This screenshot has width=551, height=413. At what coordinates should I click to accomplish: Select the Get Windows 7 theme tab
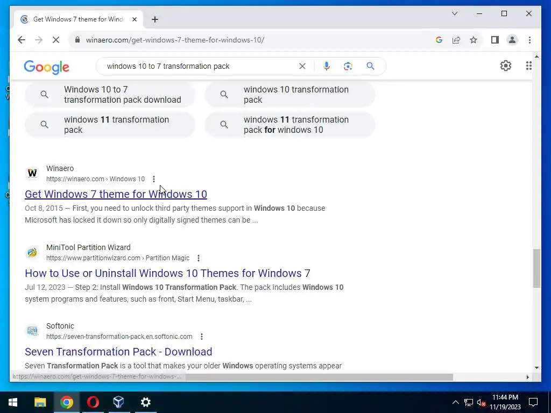pyautogui.click(x=79, y=19)
